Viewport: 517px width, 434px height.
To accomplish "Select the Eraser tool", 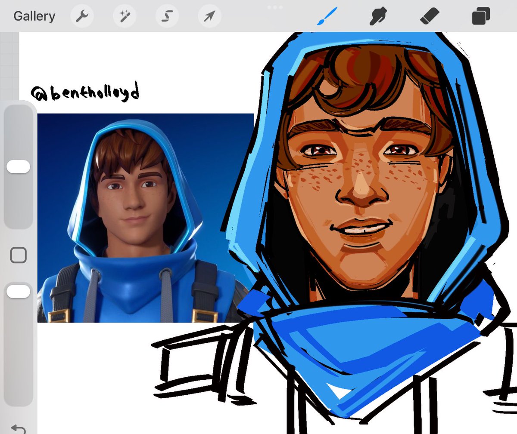I will (429, 16).
